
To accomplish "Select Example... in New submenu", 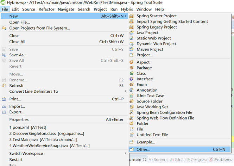I will 179,142.
